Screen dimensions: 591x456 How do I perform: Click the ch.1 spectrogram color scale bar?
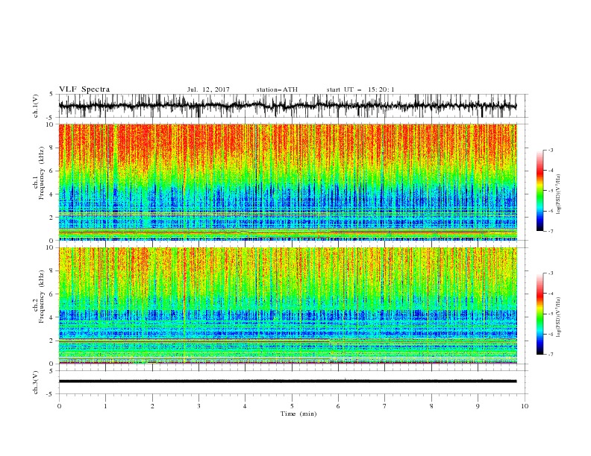coord(540,191)
